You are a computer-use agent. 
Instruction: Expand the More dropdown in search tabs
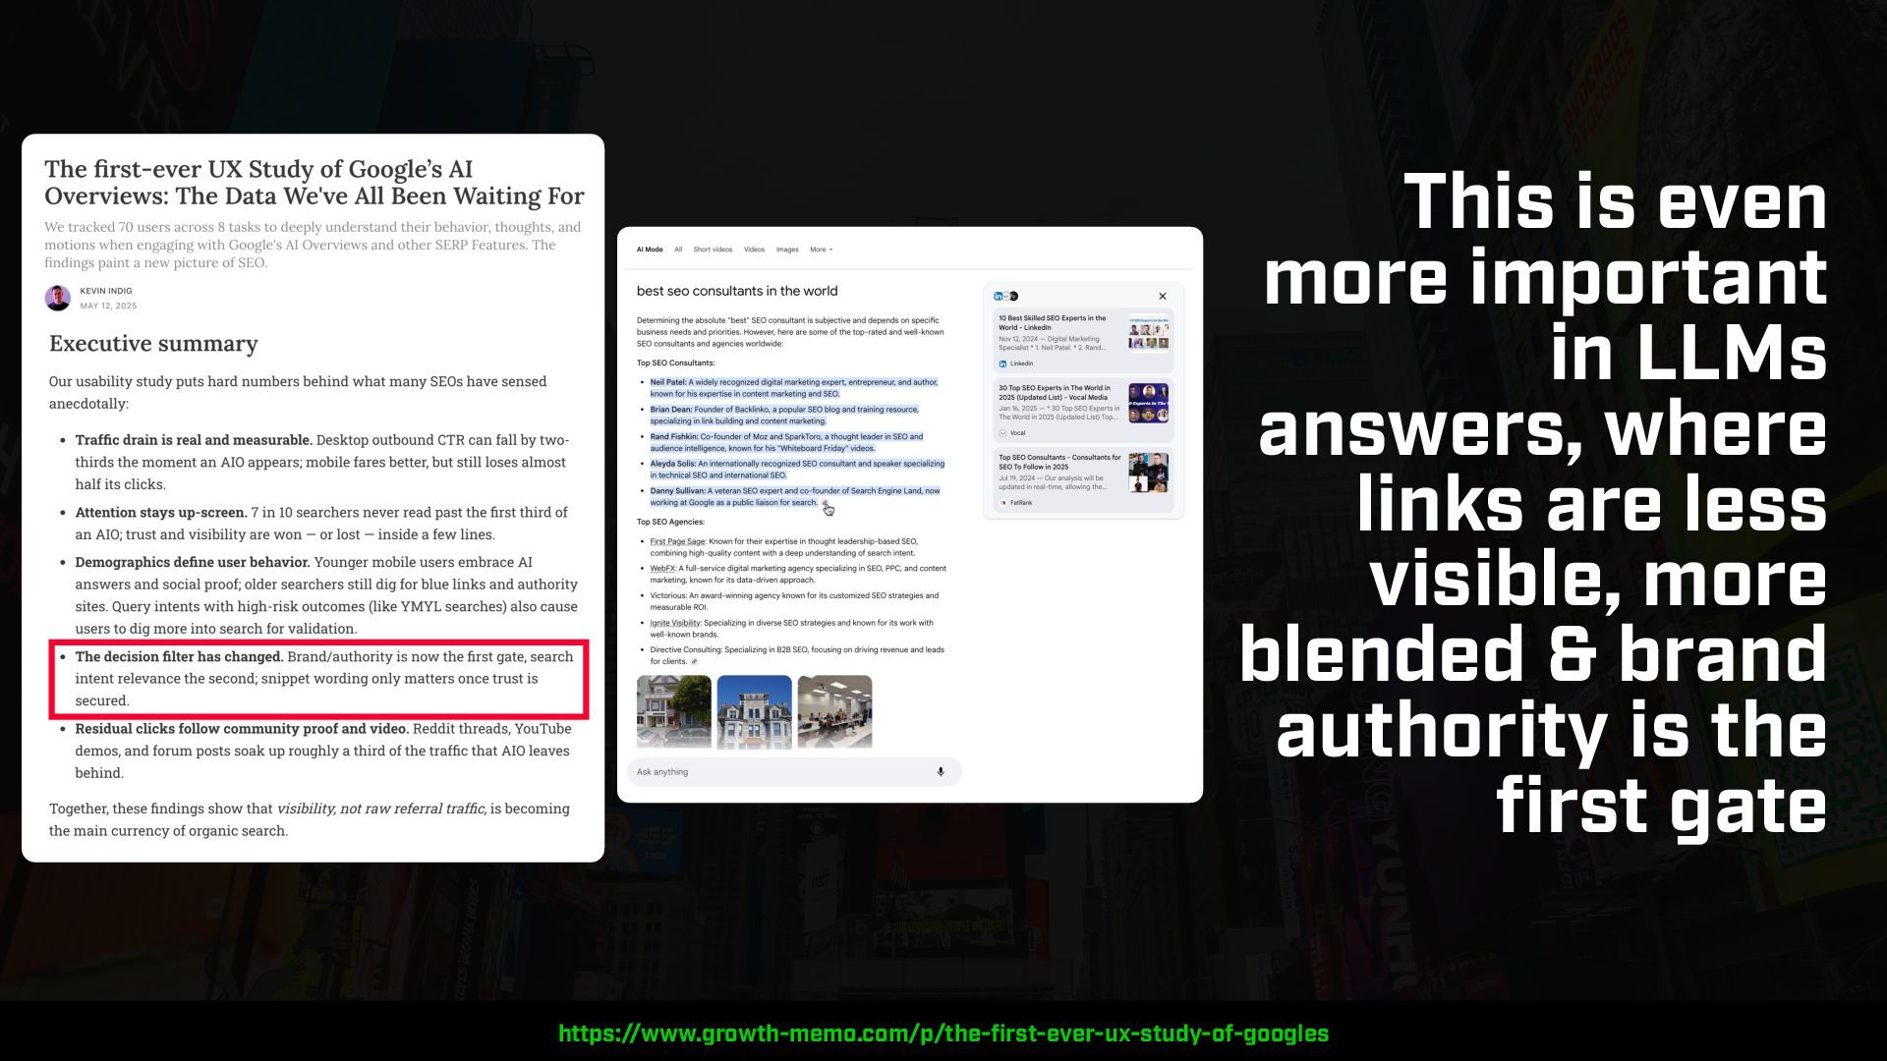(x=821, y=250)
